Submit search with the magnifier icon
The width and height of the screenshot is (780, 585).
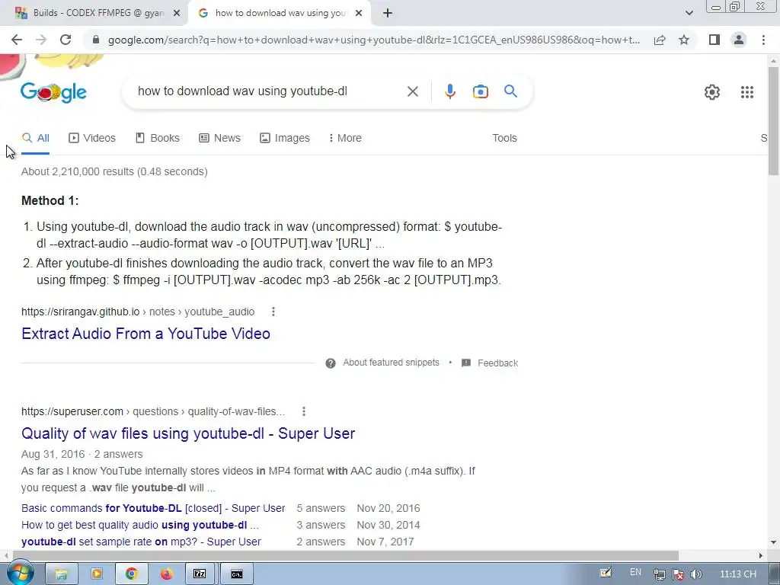pyautogui.click(x=510, y=91)
